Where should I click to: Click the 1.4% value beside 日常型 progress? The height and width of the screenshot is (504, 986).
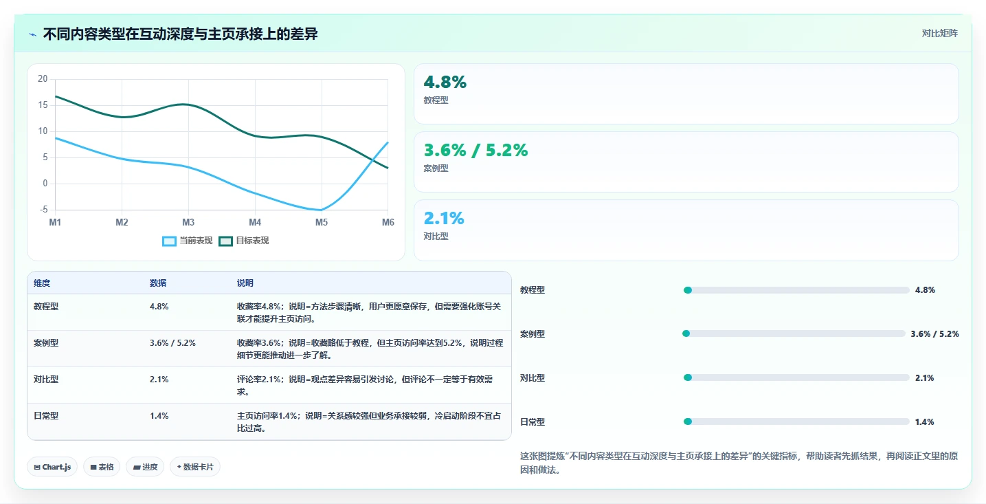point(924,422)
